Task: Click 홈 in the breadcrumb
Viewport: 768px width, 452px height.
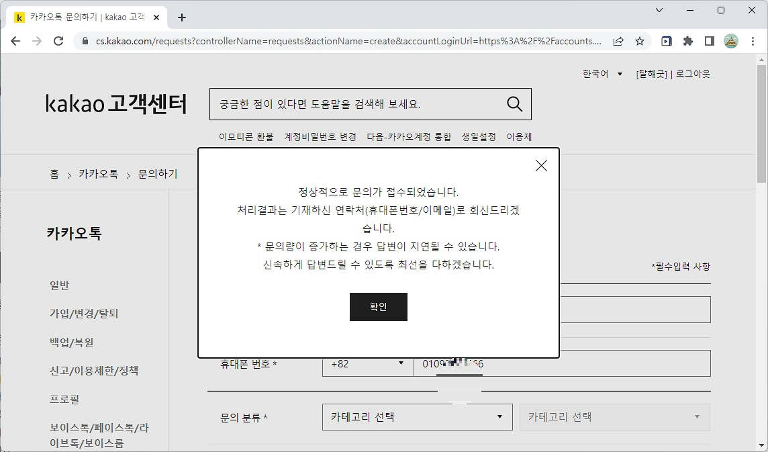Action: coord(54,174)
